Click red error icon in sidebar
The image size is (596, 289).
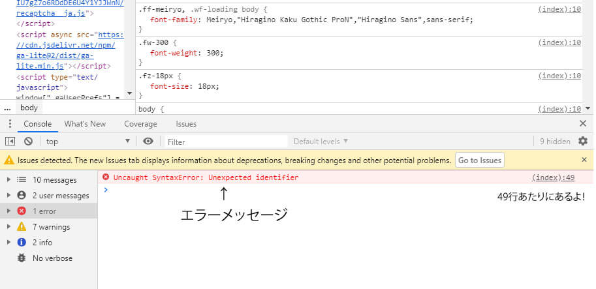[22, 211]
